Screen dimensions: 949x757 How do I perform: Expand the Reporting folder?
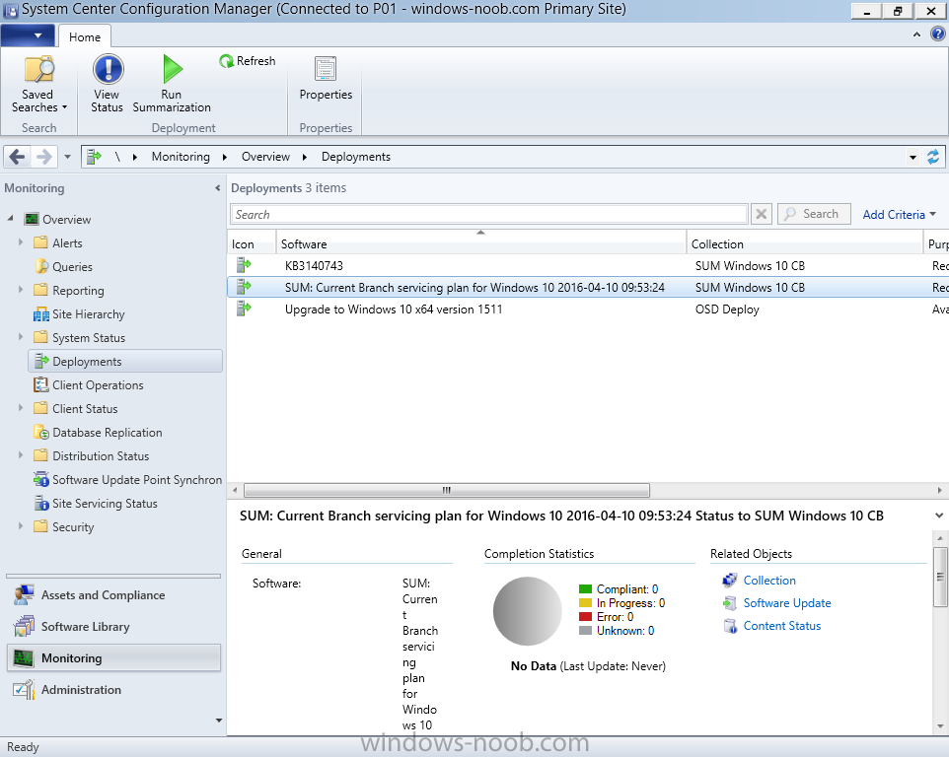(x=21, y=290)
